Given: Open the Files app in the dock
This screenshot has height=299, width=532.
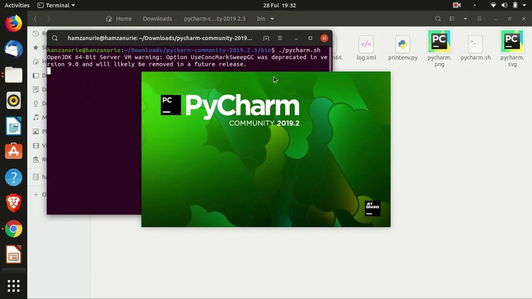Looking at the screenshot, I should 13,75.
